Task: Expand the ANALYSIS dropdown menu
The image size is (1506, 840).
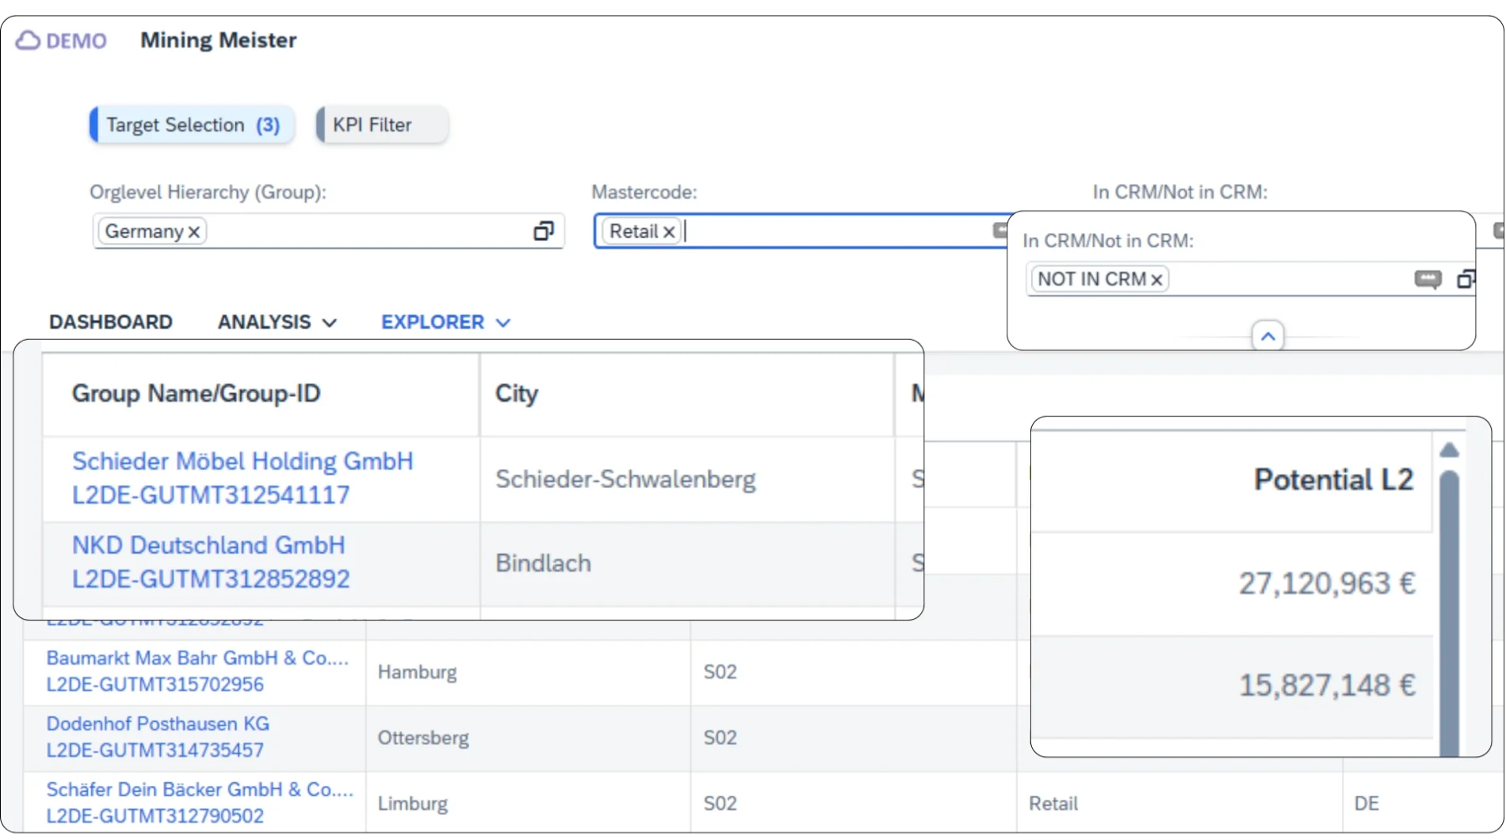Action: click(x=277, y=323)
